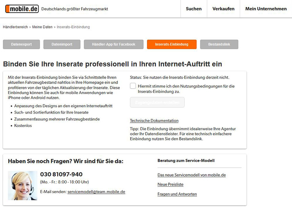Click the Such- und Sortierfunktion bullet

pyautogui.click(x=51, y=112)
